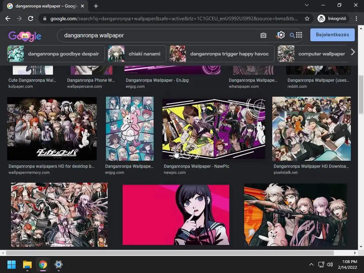Open Danganronpa Phone W... result title

pos(91,80)
